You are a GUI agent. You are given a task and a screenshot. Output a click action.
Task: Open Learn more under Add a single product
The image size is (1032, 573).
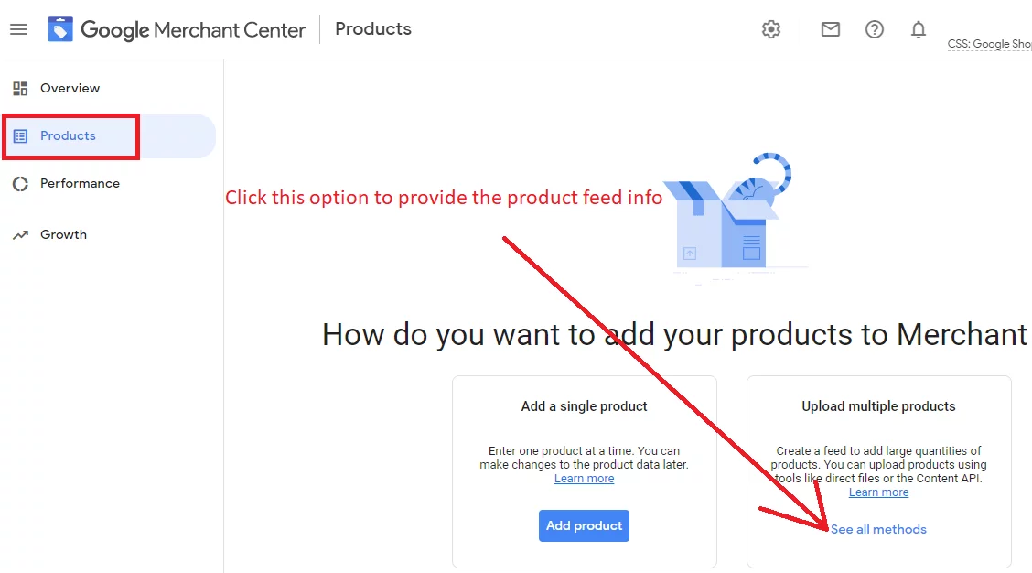[584, 479]
